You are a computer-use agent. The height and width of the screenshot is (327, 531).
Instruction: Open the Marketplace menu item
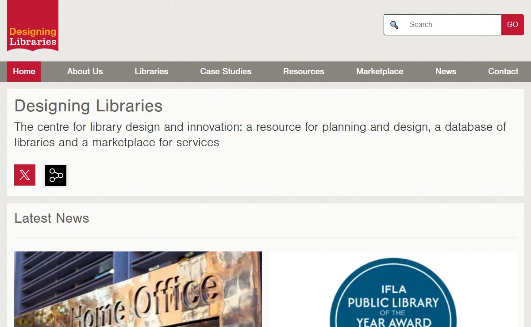[x=380, y=72]
